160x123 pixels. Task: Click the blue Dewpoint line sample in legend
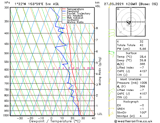pyautogui.click(x=64, y=11)
